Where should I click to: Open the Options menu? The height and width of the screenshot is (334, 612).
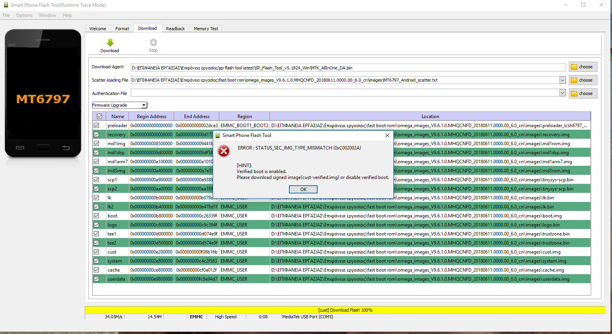pyautogui.click(x=24, y=15)
